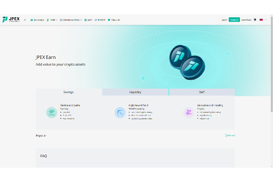Switch to the DeFi tab

click(202, 92)
